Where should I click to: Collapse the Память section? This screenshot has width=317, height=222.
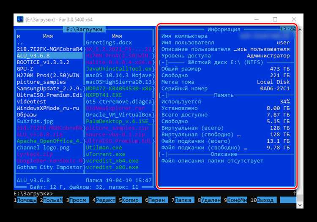click(x=163, y=95)
